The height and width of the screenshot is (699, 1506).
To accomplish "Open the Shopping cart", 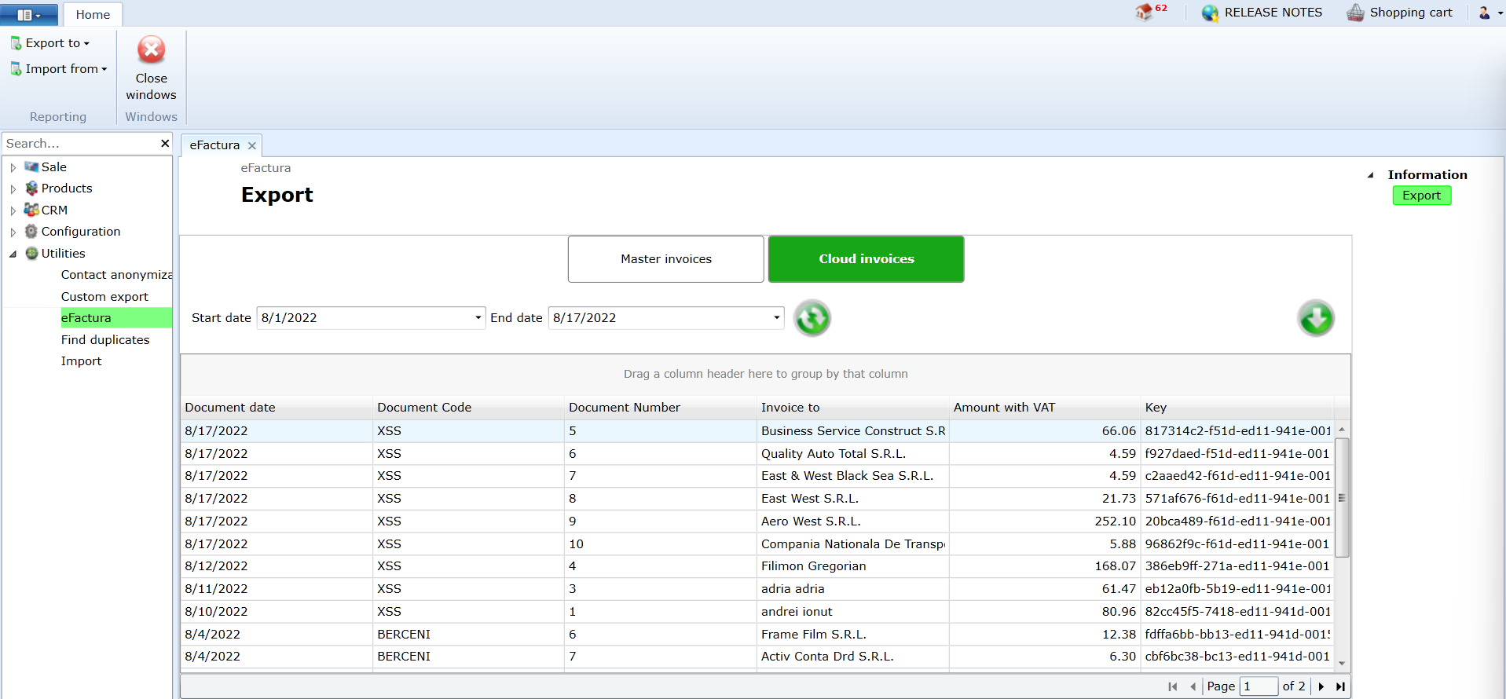I will tap(1399, 13).
